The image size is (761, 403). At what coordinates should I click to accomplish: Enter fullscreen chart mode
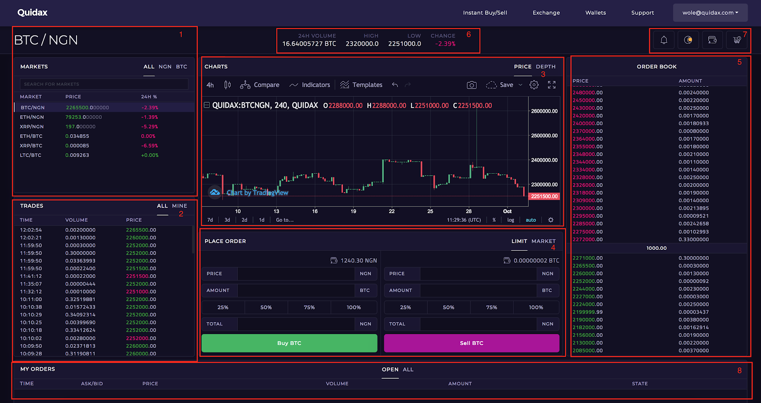(552, 85)
